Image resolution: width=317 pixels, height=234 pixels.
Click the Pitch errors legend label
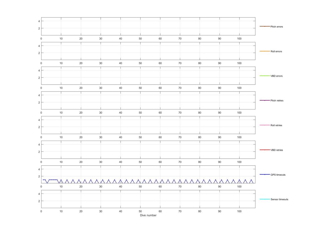point(277,27)
